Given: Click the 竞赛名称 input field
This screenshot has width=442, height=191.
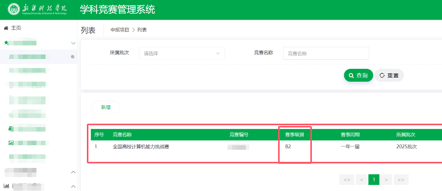Looking at the screenshot, I should [326, 53].
